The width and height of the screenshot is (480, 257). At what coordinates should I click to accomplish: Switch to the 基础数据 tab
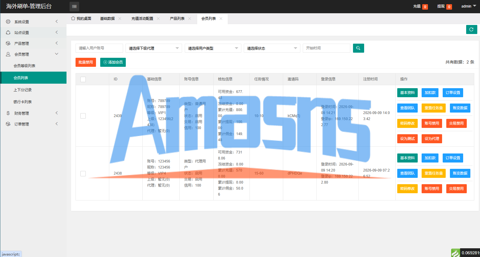click(107, 19)
